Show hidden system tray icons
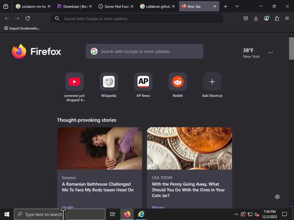This screenshot has width=294, height=220. pyautogui.click(x=236, y=214)
